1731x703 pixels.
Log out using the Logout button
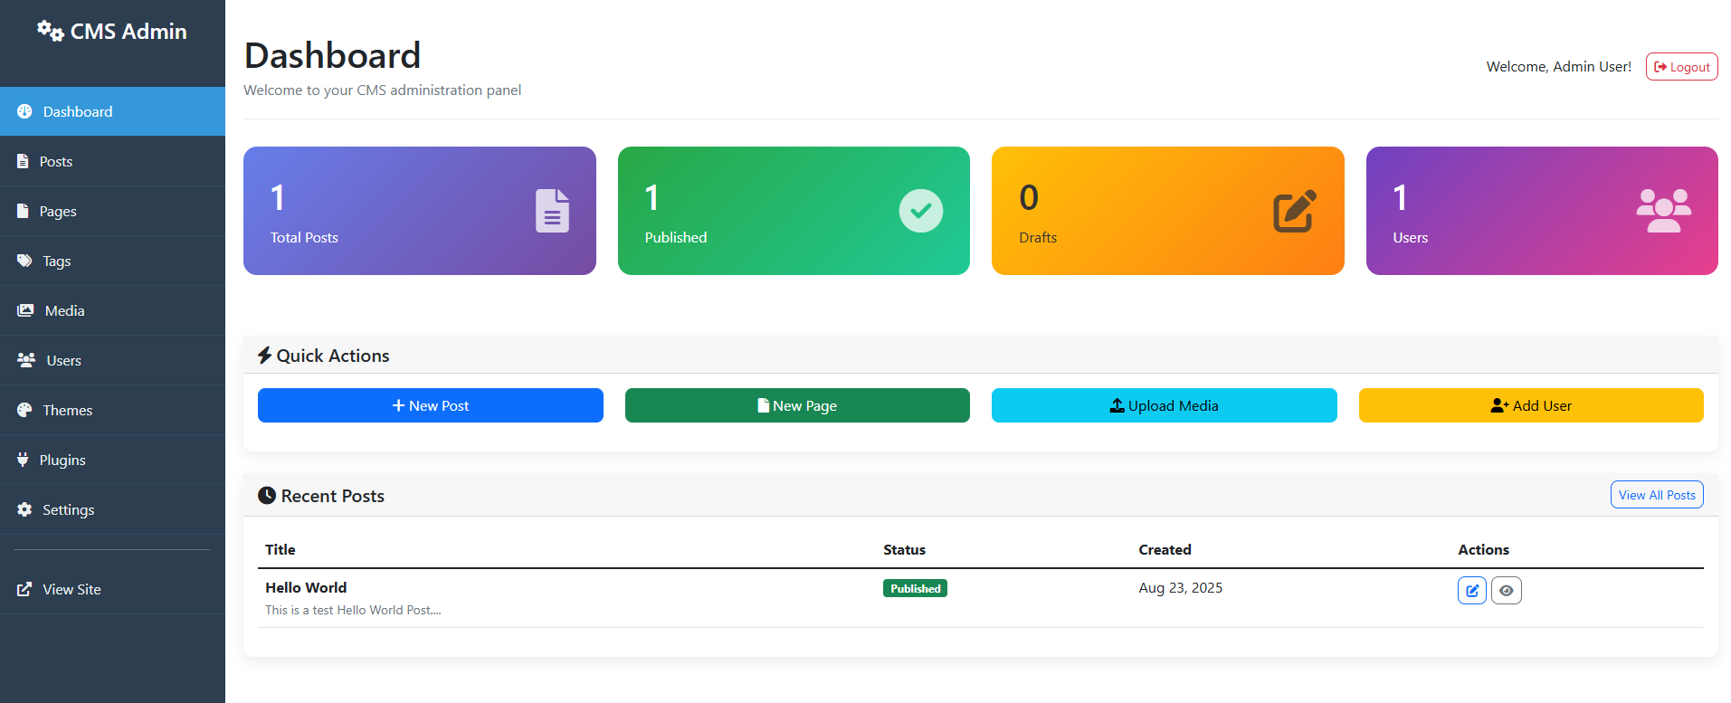[x=1681, y=67]
